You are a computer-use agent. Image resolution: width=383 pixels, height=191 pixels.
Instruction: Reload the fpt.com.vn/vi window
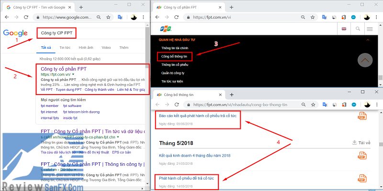pos(176,17)
